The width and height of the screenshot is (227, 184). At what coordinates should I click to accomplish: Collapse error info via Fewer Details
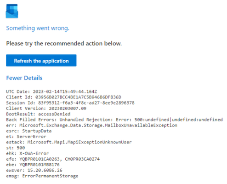24,78
